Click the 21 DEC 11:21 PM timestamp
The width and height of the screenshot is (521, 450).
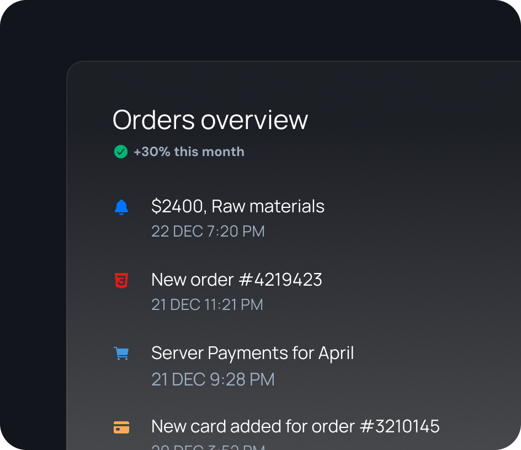point(207,304)
